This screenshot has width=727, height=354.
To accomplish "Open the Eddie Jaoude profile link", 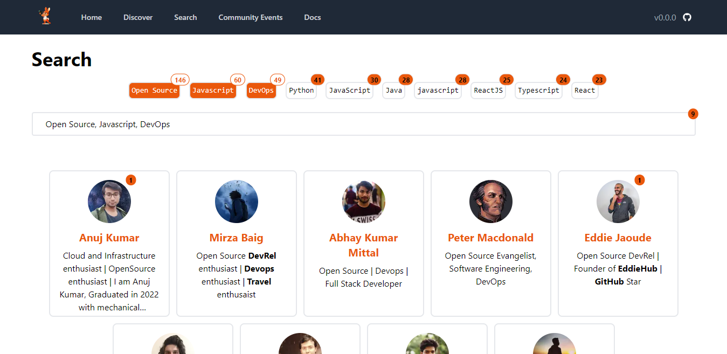I will coord(618,238).
